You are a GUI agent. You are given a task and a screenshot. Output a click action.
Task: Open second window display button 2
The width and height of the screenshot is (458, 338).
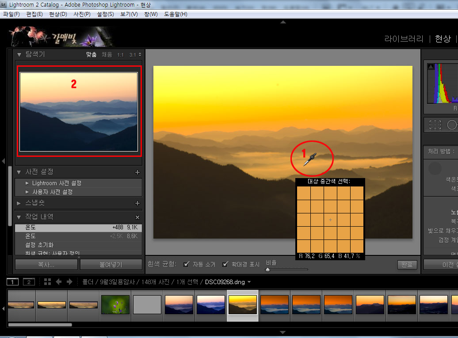pyautogui.click(x=29, y=282)
